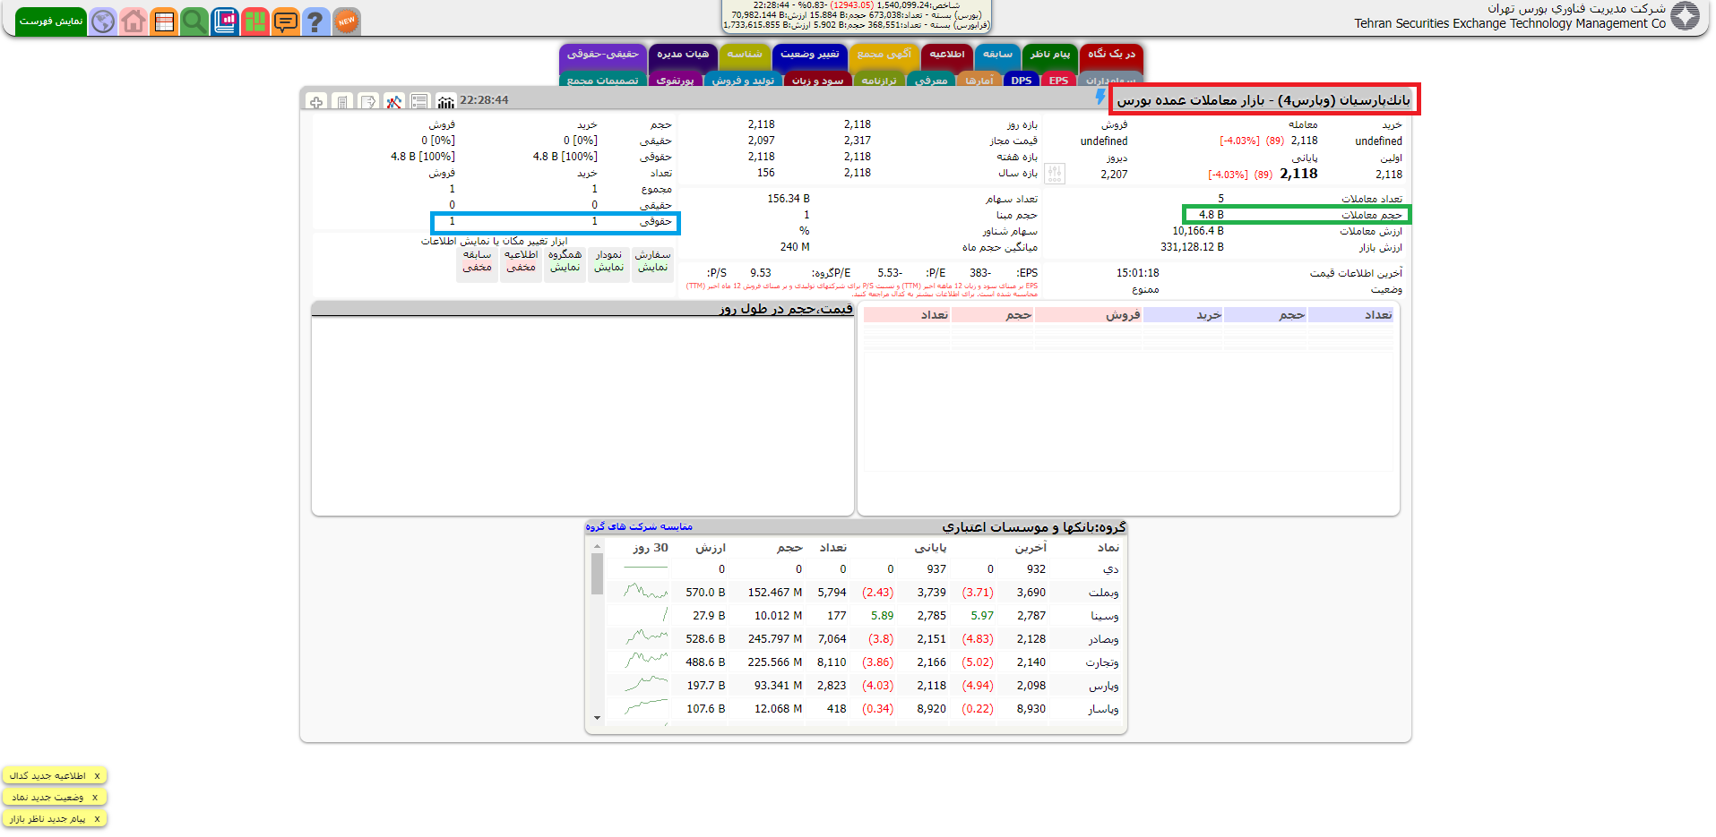The width and height of the screenshot is (1716, 837).
Task: Open the green magnifier search icon
Action: pyautogui.click(x=194, y=21)
